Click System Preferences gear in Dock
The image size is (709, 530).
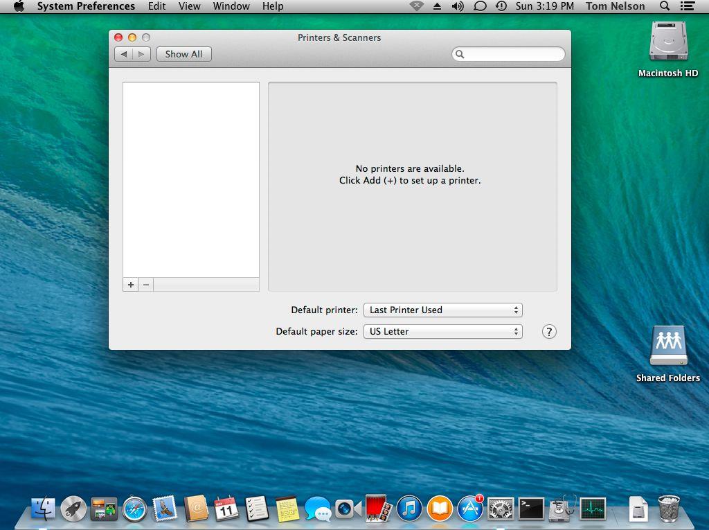pyautogui.click(x=501, y=509)
